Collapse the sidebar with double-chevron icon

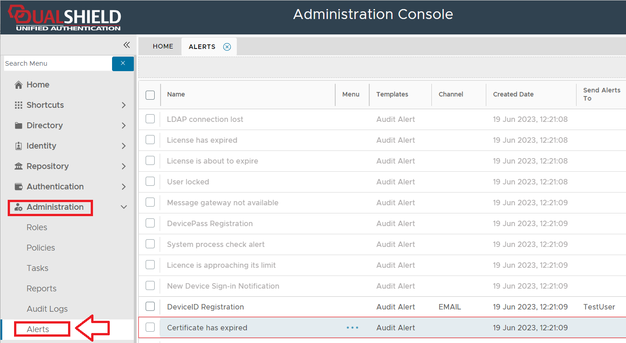click(127, 45)
